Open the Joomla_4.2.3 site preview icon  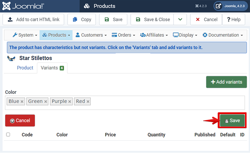[218, 6]
